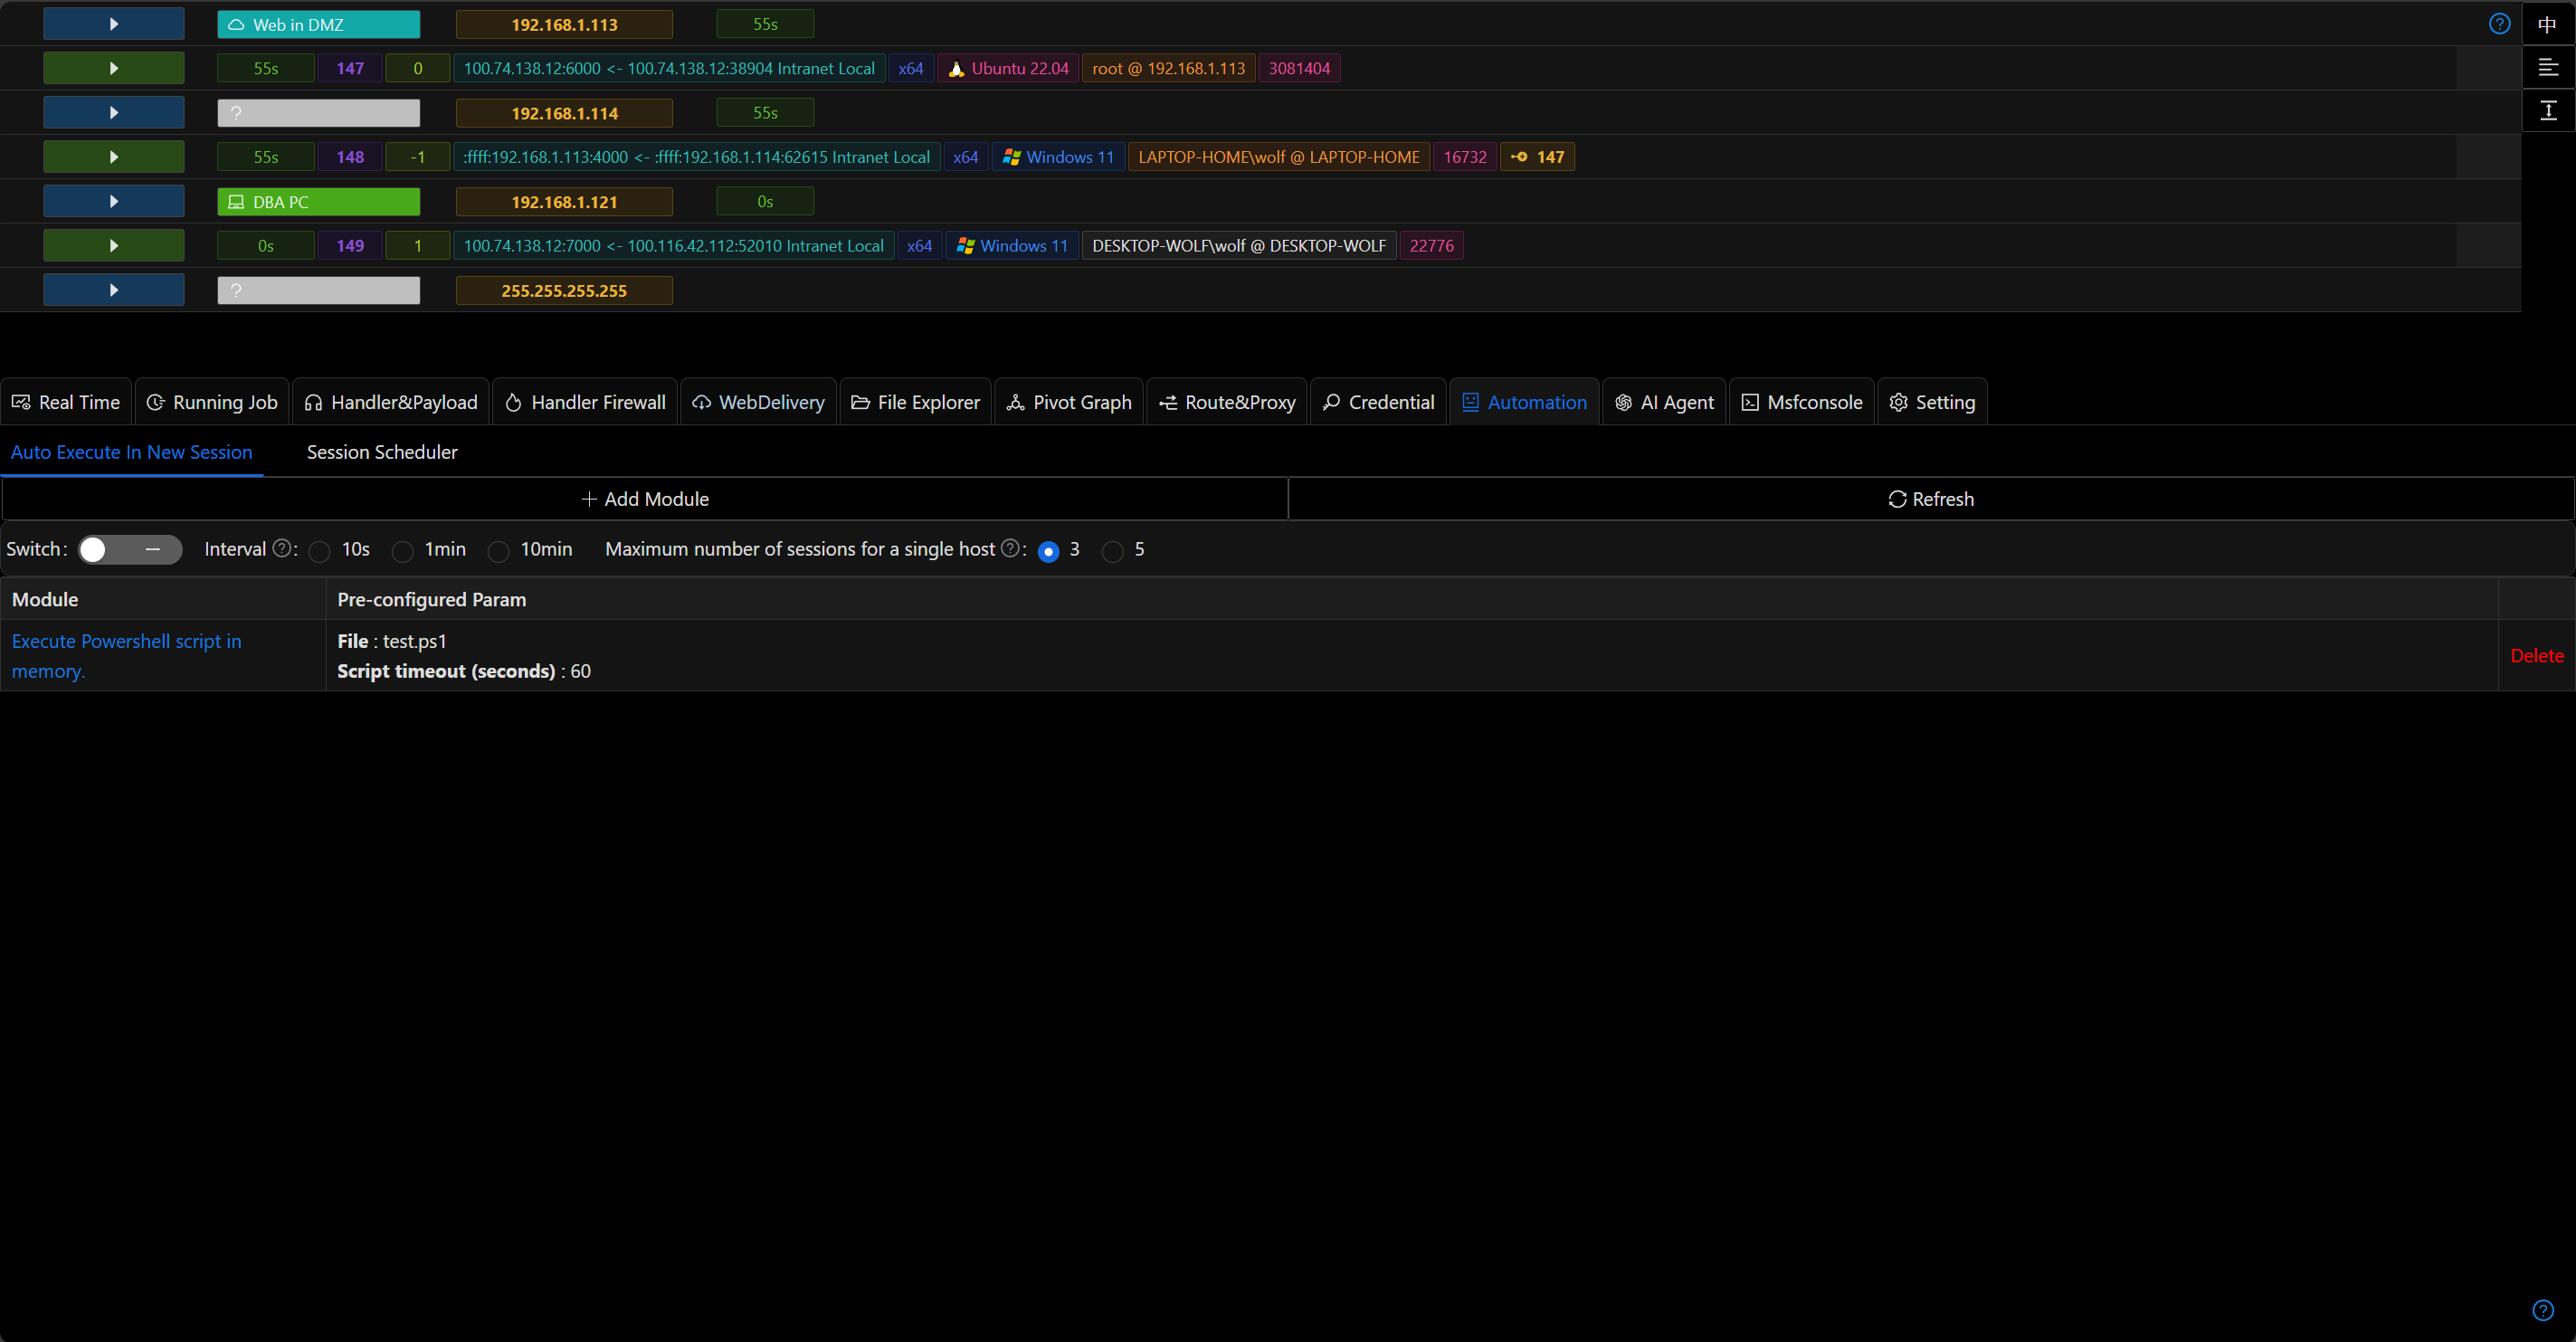Expand the Web in DMZ host row
2576x1342 pixels.
tap(113, 24)
